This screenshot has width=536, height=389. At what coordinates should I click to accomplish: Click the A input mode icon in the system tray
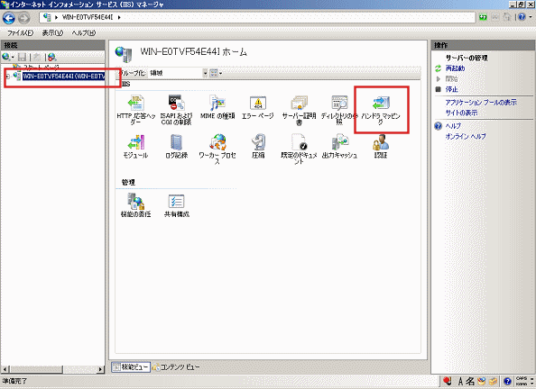point(460,381)
